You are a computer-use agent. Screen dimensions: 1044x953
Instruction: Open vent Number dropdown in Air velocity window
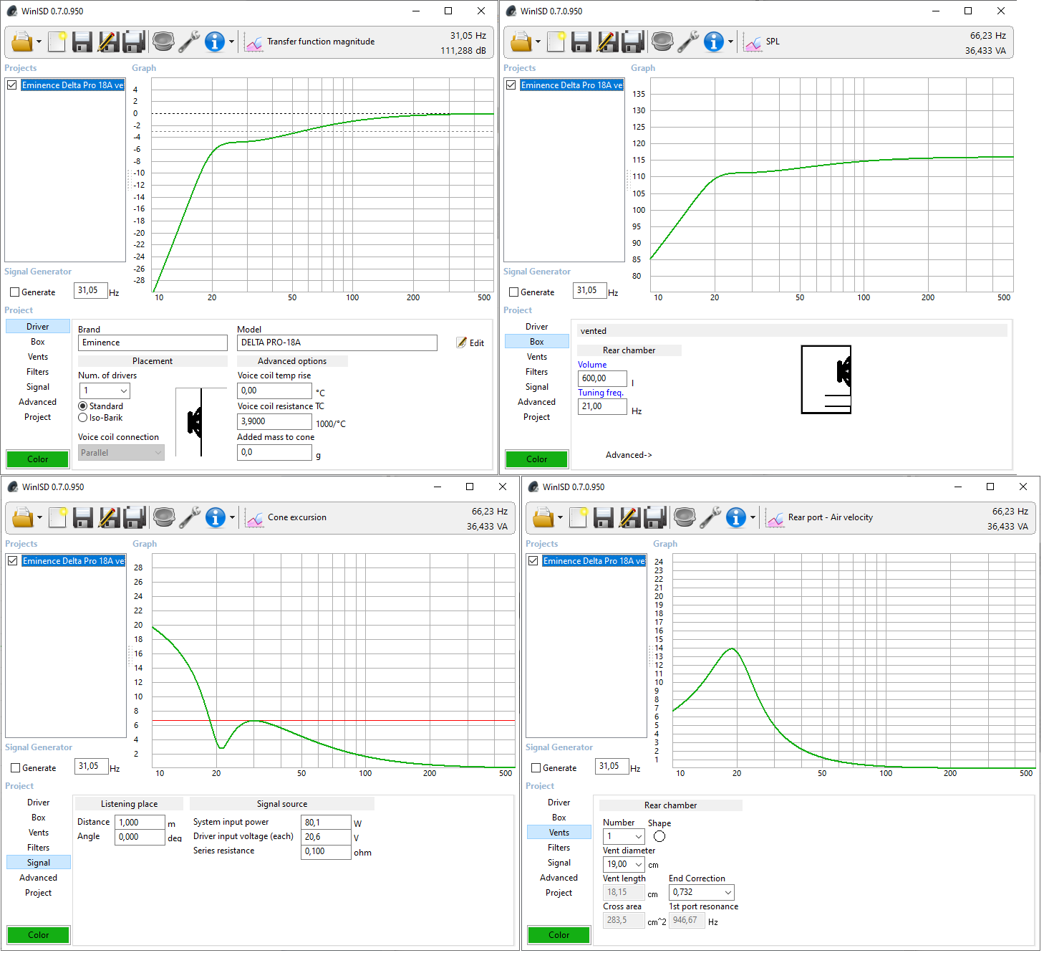[x=624, y=836]
